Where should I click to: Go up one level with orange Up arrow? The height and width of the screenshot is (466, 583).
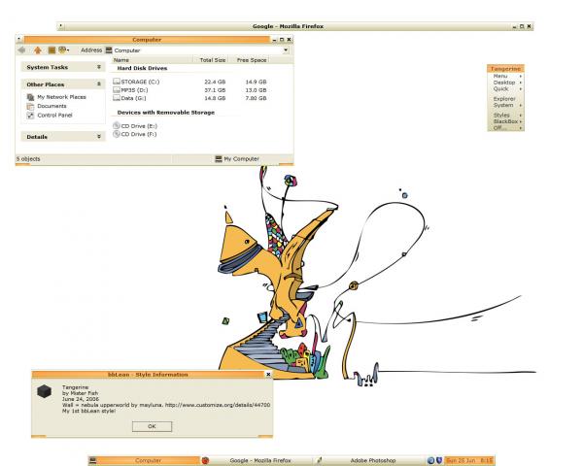click(x=38, y=50)
